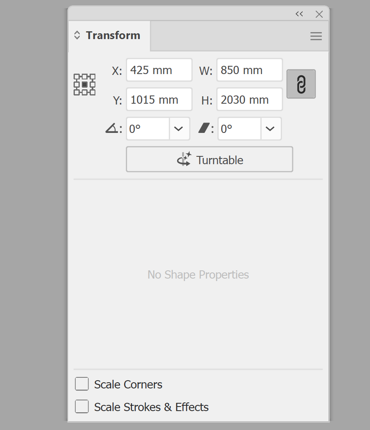Screen dimensions: 370x430
Task: Enable Scale Corners checkbox
Action: point(82,384)
